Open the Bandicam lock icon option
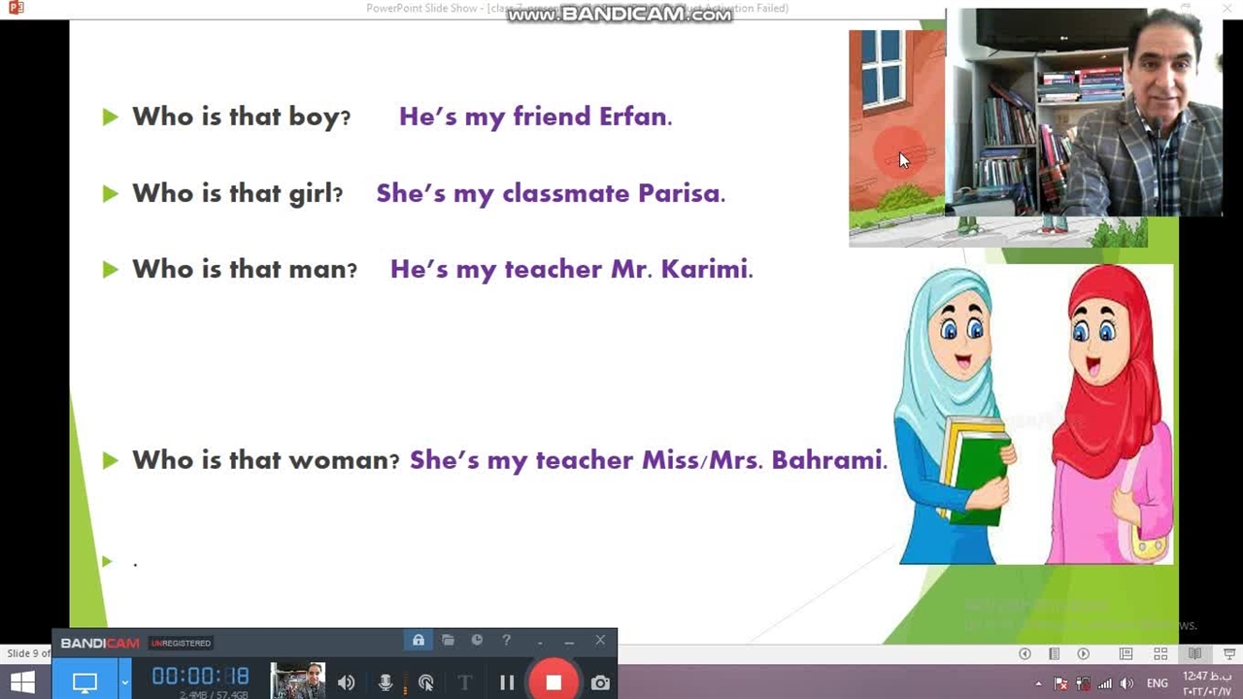The width and height of the screenshot is (1243, 699). coord(419,641)
